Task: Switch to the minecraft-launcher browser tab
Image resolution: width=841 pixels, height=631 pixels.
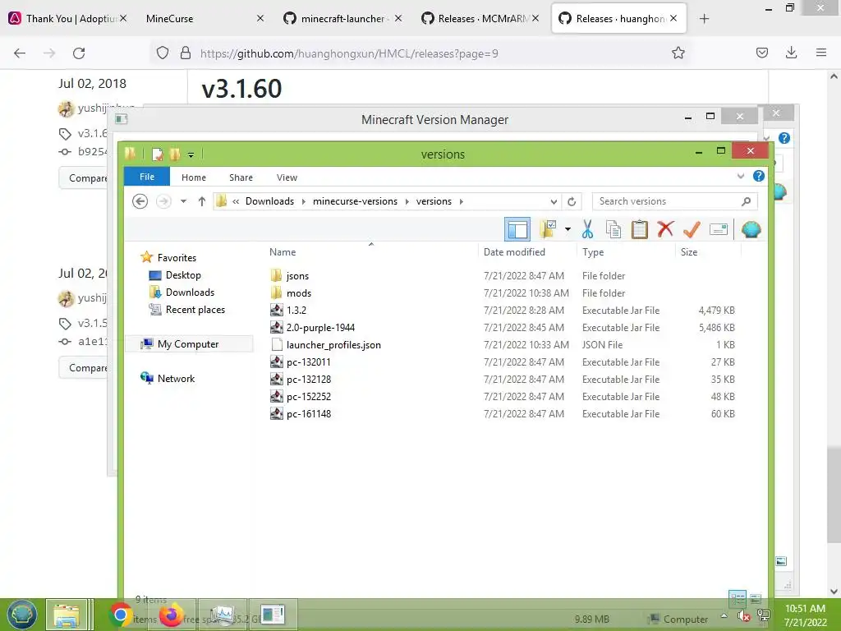Action: point(342,18)
